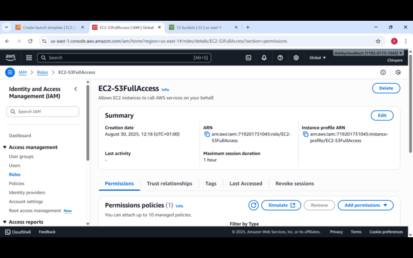Open Roles in sidebar
The height and width of the screenshot is (258, 413).
point(14,174)
